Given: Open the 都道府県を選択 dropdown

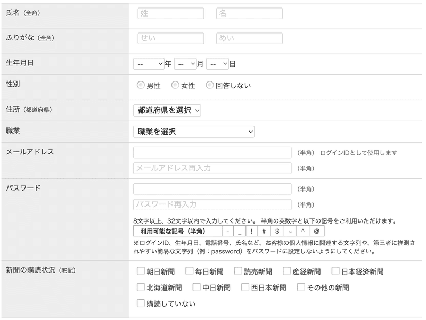Looking at the screenshot, I should (167, 110).
